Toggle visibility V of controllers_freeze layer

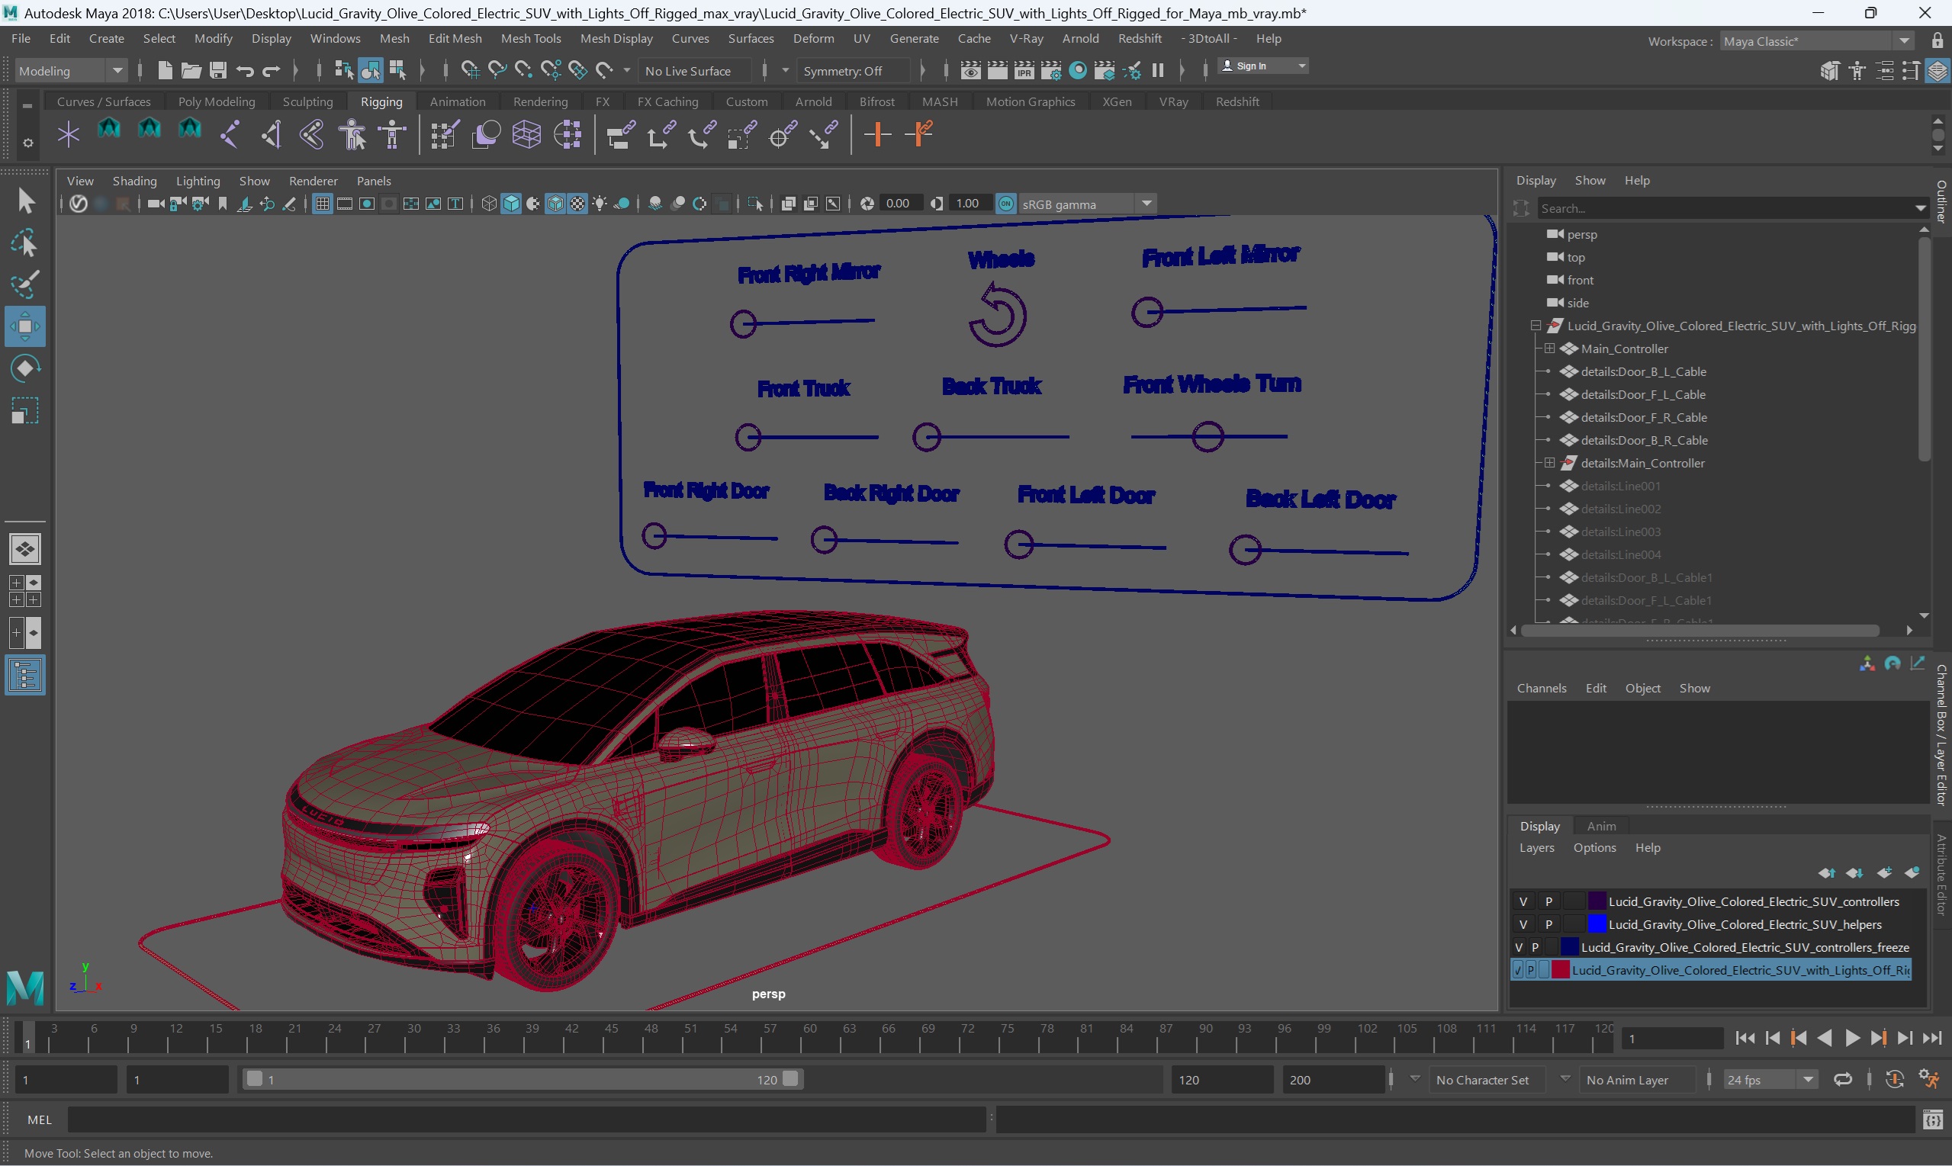pyautogui.click(x=1518, y=947)
